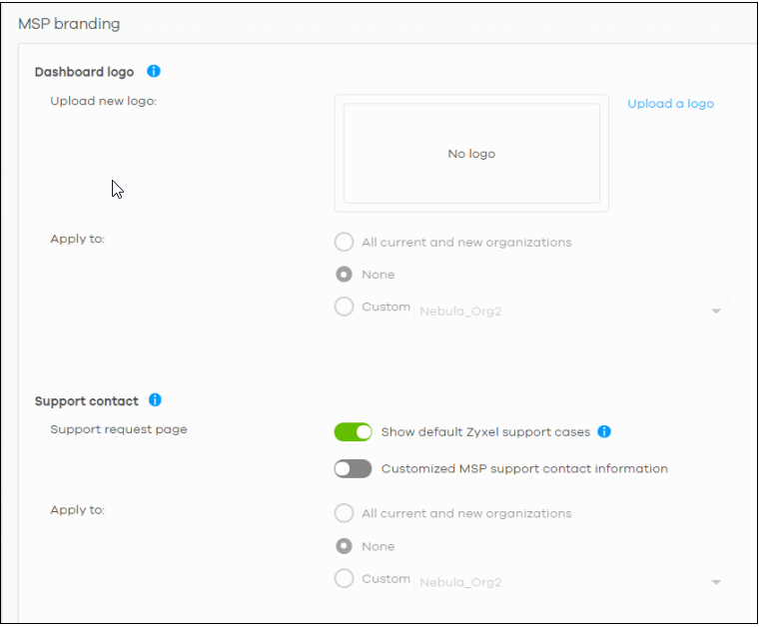Open Dashboard logo info icon
762x627 pixels.
tap(154, 72)
